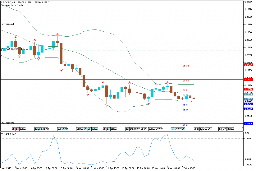Select the 11:30 event time marker

[x=79, y=129]
